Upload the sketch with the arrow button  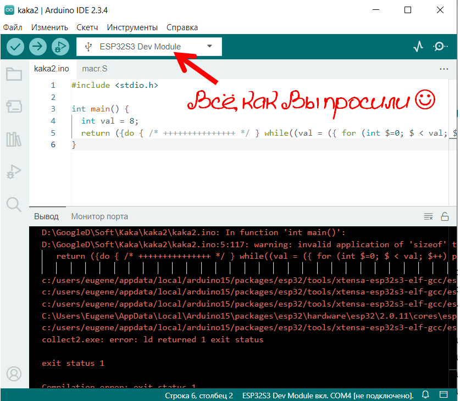(x=37, y=47)
